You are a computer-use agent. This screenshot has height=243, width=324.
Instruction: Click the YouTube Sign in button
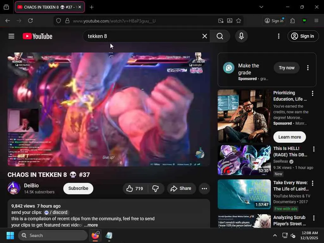coord(303,36)
